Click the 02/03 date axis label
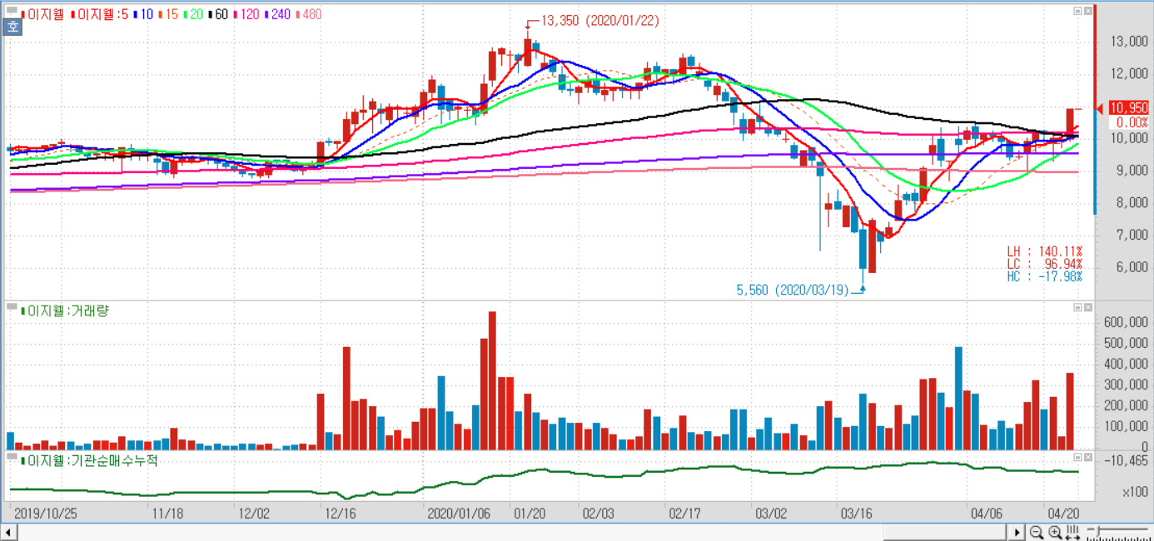Viewport: 1154px width, 541px height. point(598,513)
